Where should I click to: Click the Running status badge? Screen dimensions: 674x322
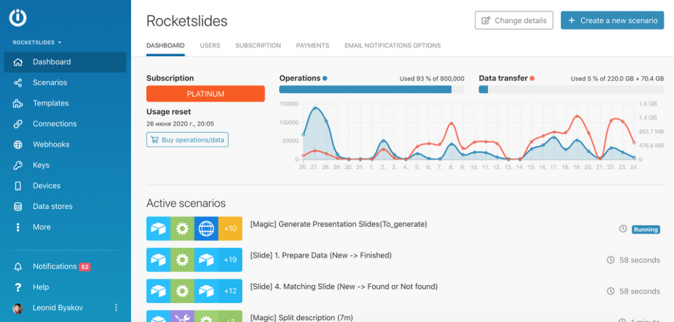click(646, 229)
